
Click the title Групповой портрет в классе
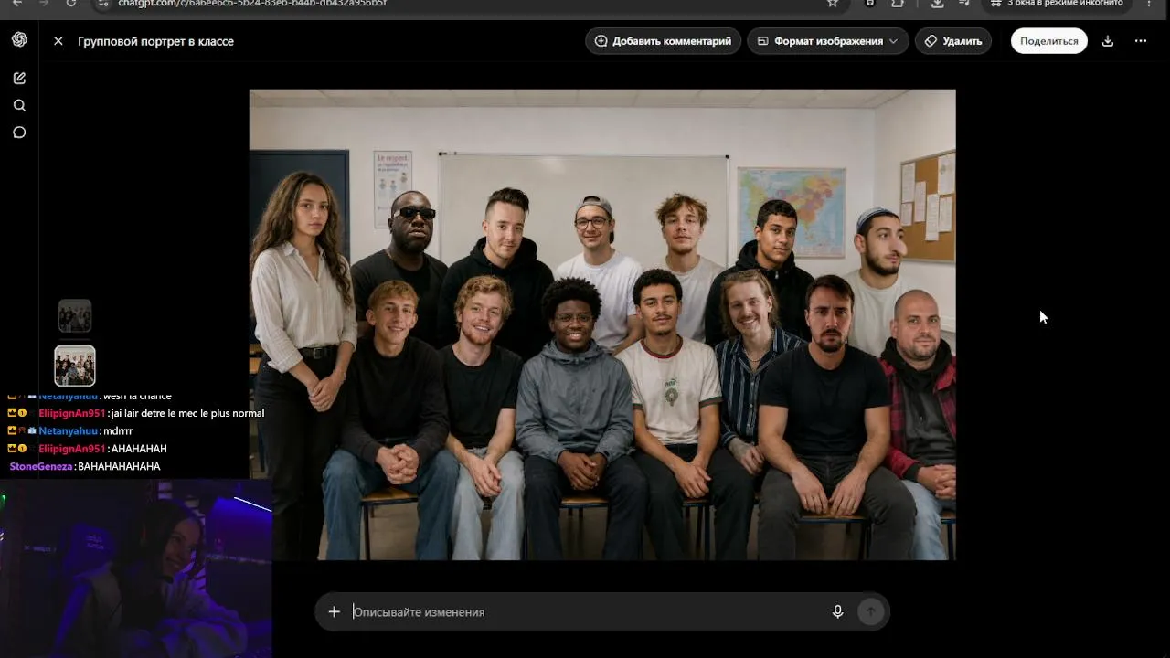[x=155, y=41]
